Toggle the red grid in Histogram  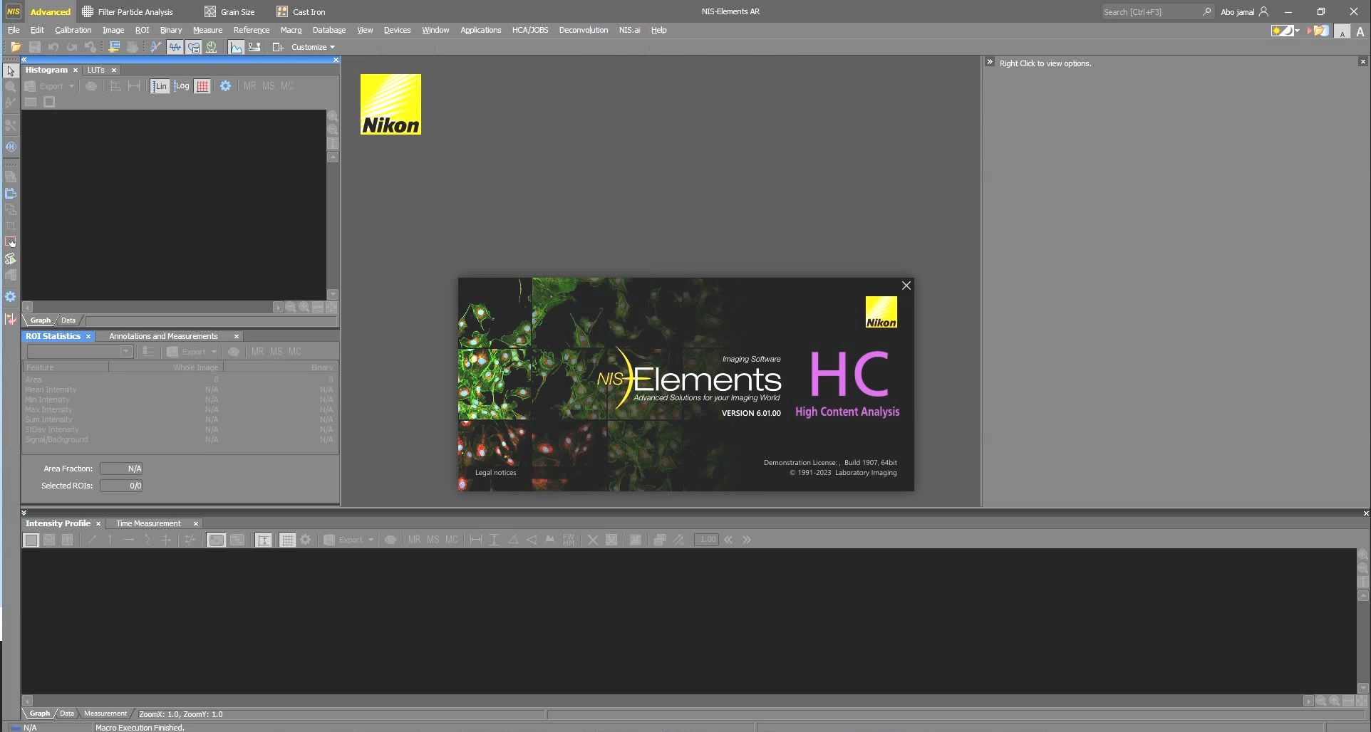[202, 86]
